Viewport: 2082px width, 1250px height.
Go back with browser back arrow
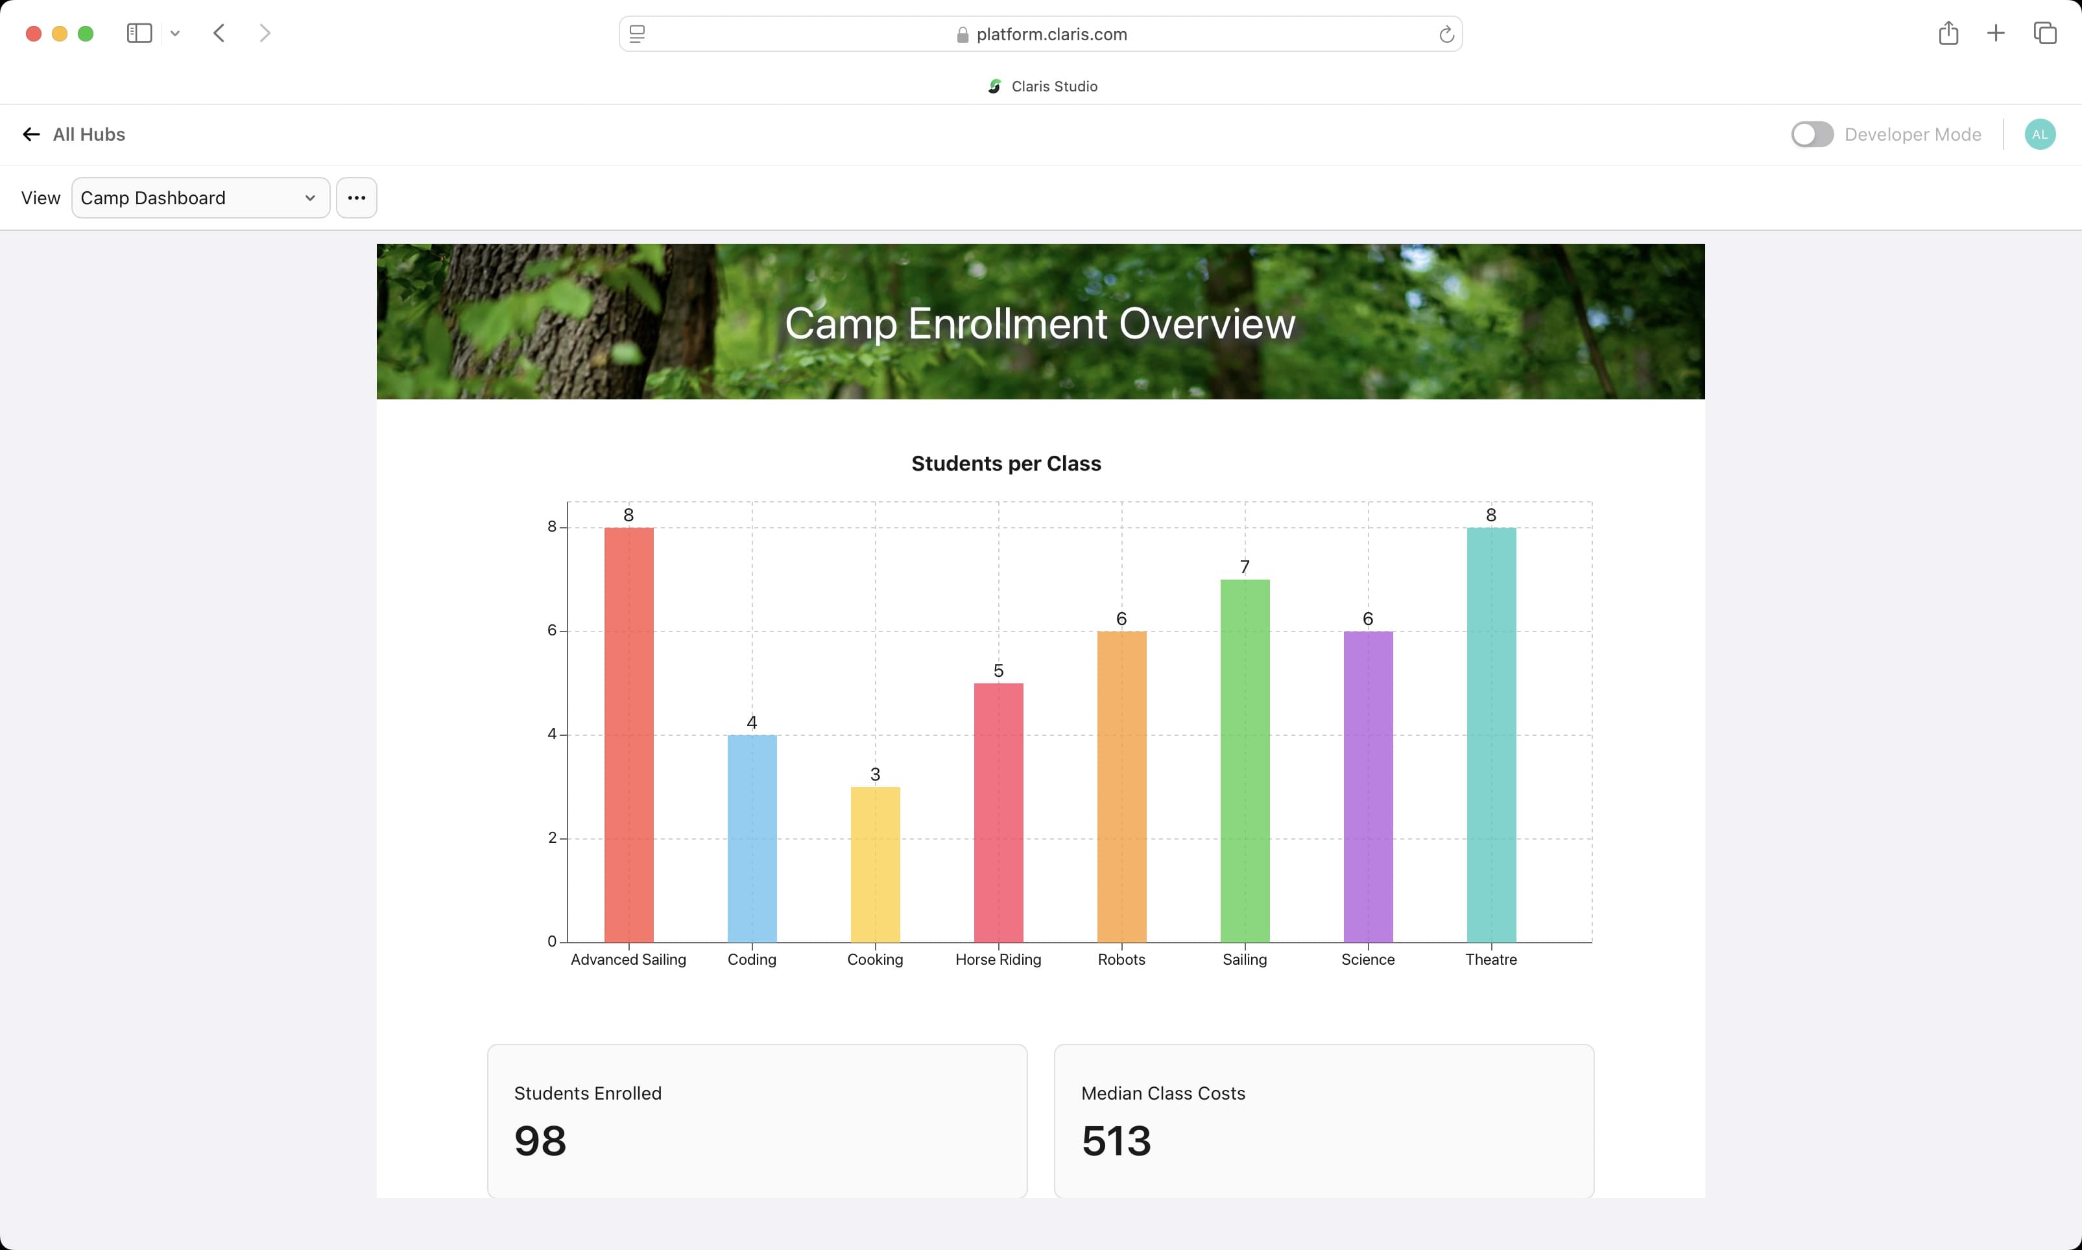219,34
